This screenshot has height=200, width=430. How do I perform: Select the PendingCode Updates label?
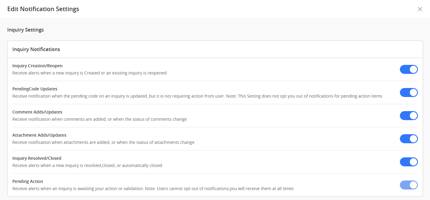click(x=35, y=89)
